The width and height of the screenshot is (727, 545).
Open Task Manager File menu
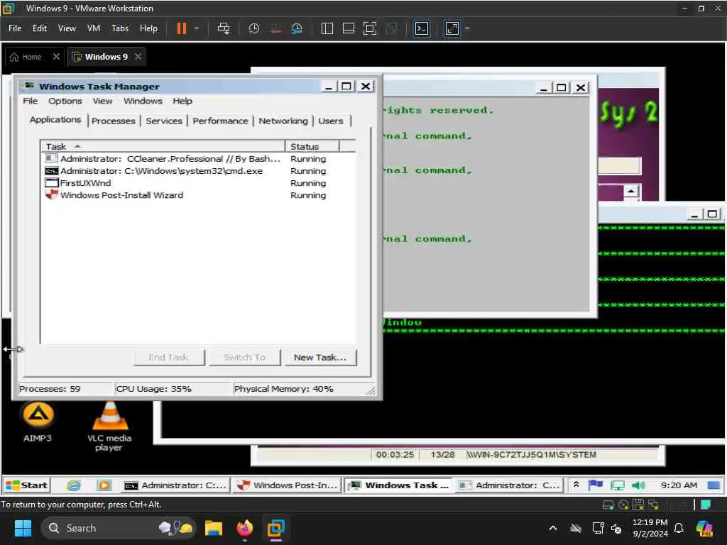pyautogui.click(x=30, y=101)
